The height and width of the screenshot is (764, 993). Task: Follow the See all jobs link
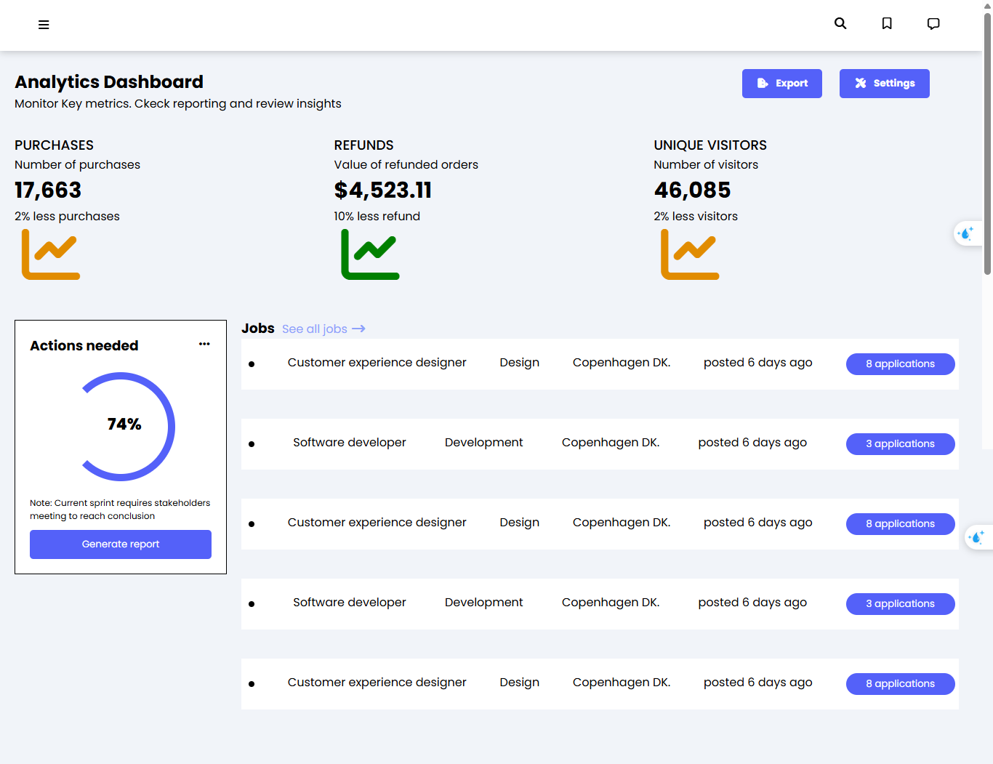coord(323,329)
